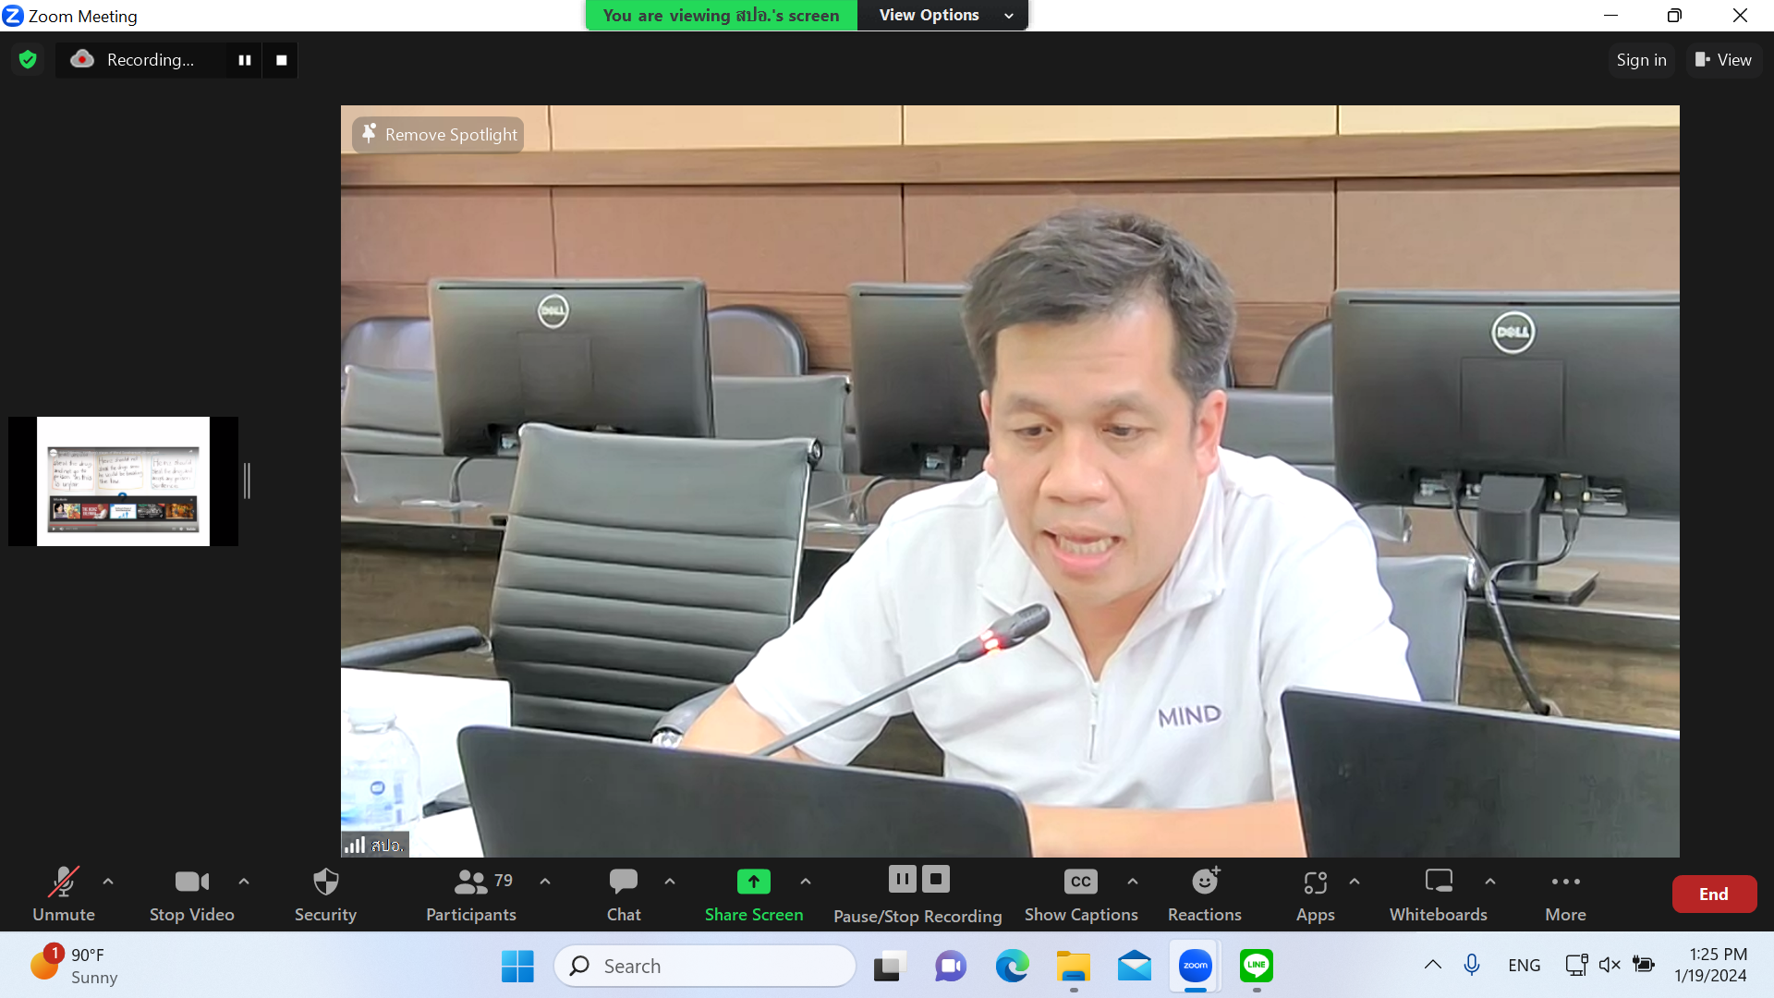Viewport: 1774px width, 998px height.
Task: Open the Zoom Apps icon
Action: [x=1315, y=883]
